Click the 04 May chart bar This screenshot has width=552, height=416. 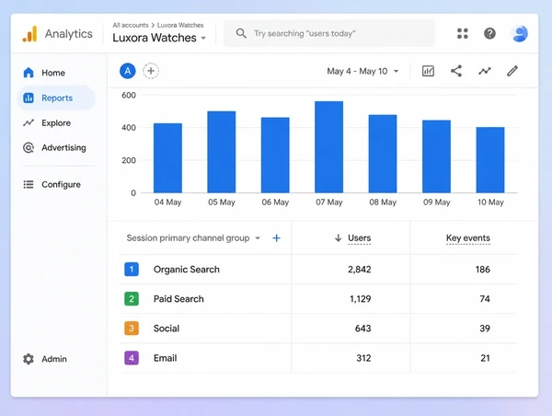[167, 157]
